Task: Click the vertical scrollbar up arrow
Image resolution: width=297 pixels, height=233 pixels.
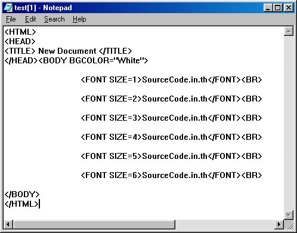Action: 289,31
